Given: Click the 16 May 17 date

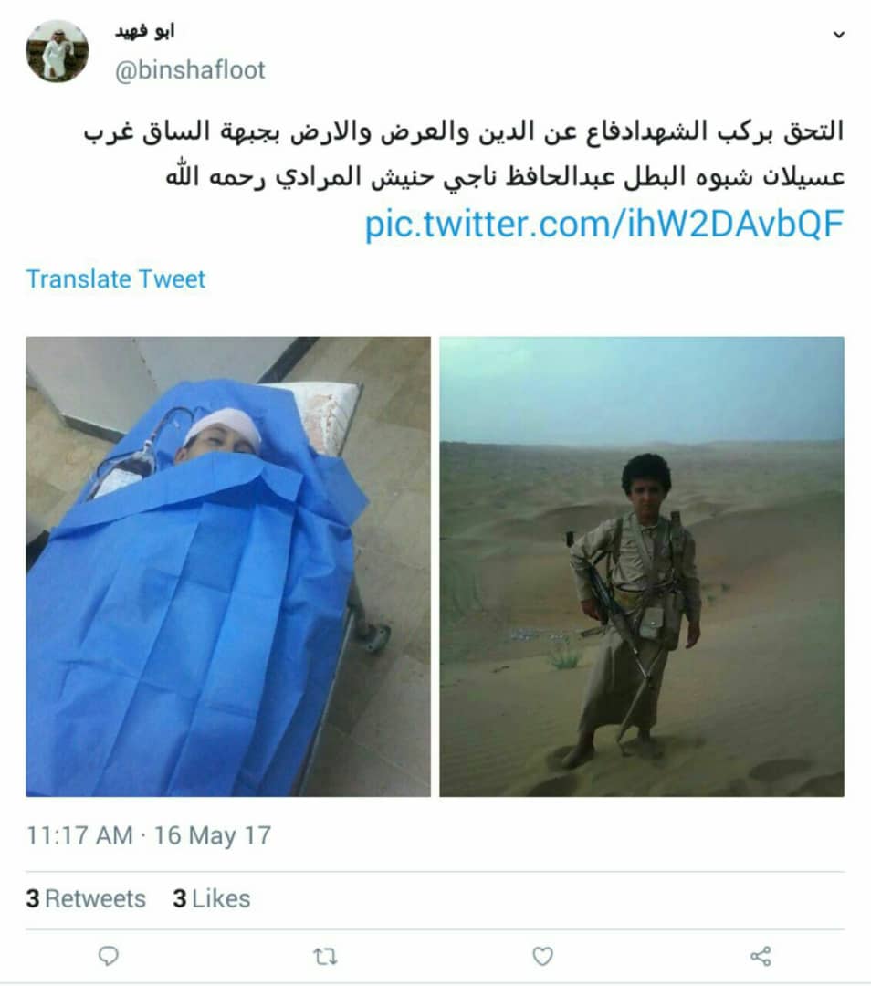Looking at the screenshot, I should pos(213,835).
